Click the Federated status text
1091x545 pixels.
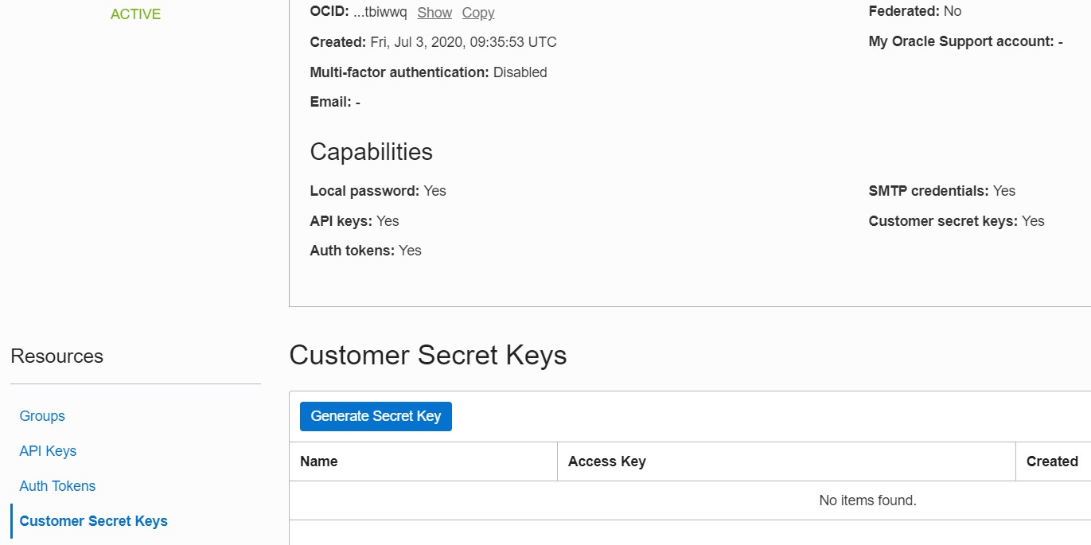point(914,11)
